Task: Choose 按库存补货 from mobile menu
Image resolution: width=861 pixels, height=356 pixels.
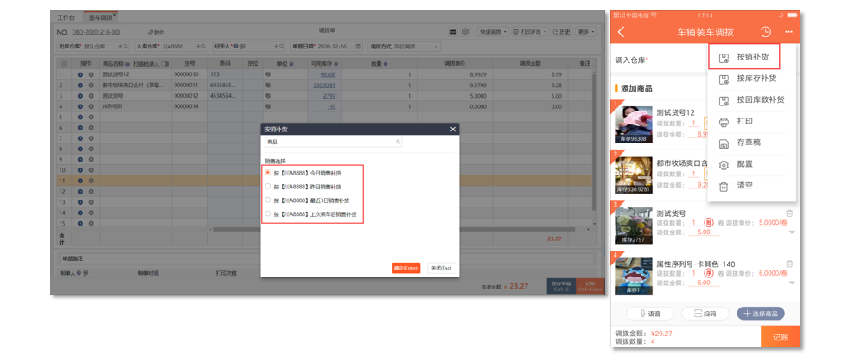Action: pos(756,79)
